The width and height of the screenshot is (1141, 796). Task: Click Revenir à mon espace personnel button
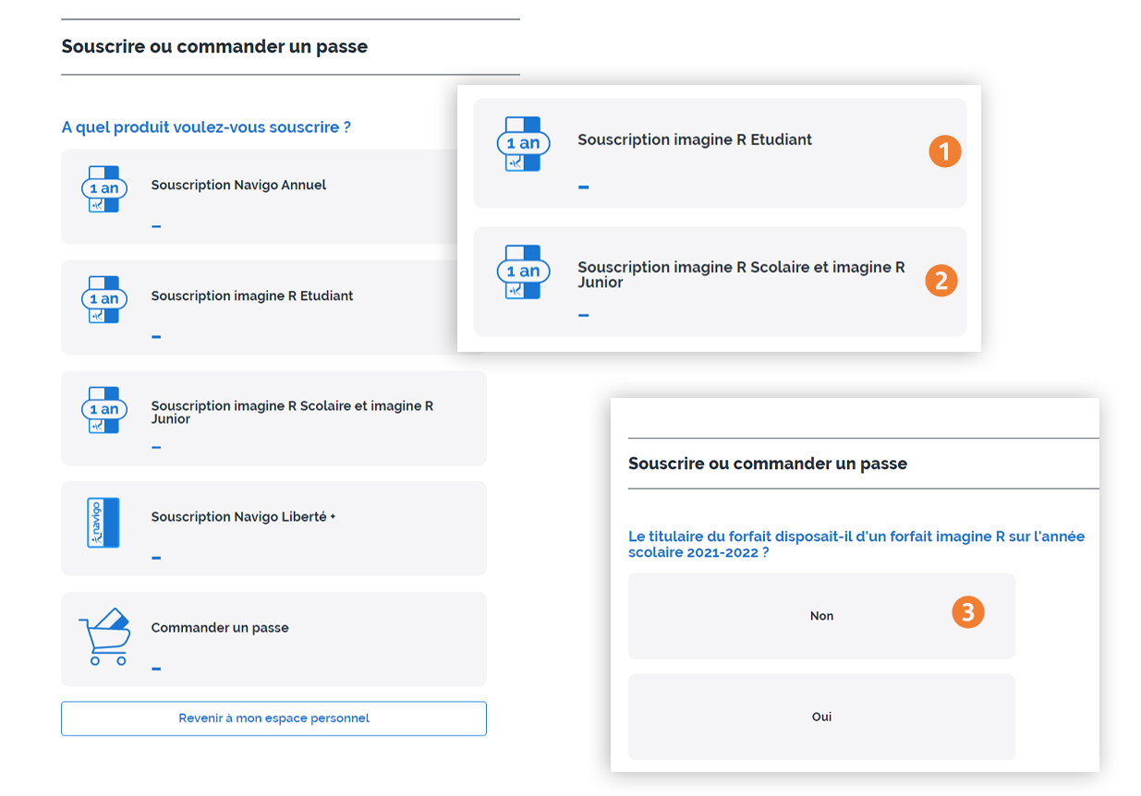[273, 718]
